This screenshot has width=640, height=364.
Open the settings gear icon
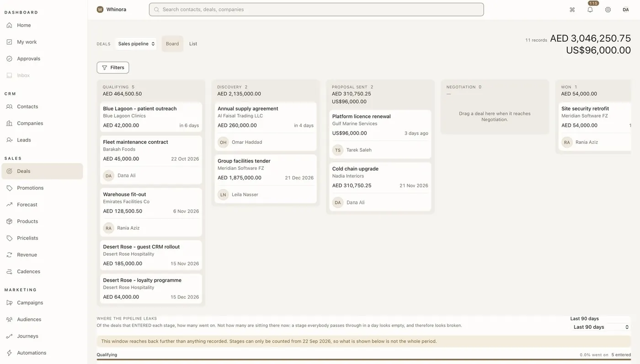tap(608, 10)
